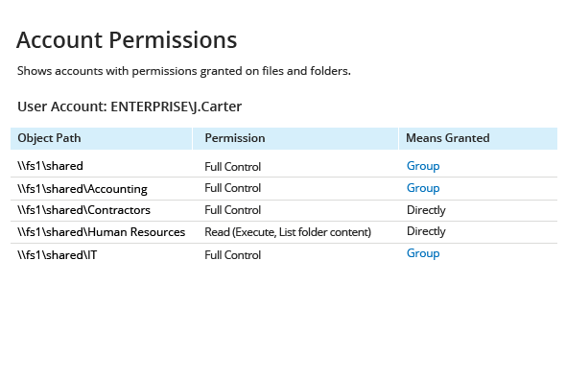Click the Read (Execute, List folder content) permission
The image size is (566, 379).
(288, 232)
